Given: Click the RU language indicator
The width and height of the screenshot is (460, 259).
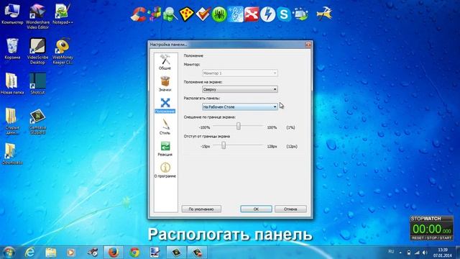Looking at the screenshot, I should point(391,252).
